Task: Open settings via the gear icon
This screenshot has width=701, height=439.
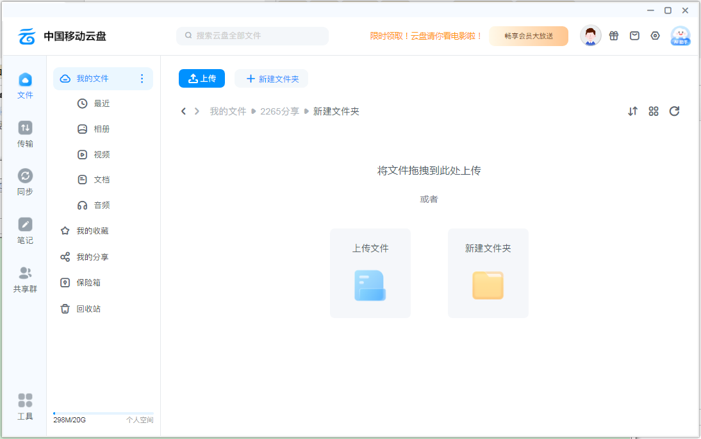Action: point(655,36)
